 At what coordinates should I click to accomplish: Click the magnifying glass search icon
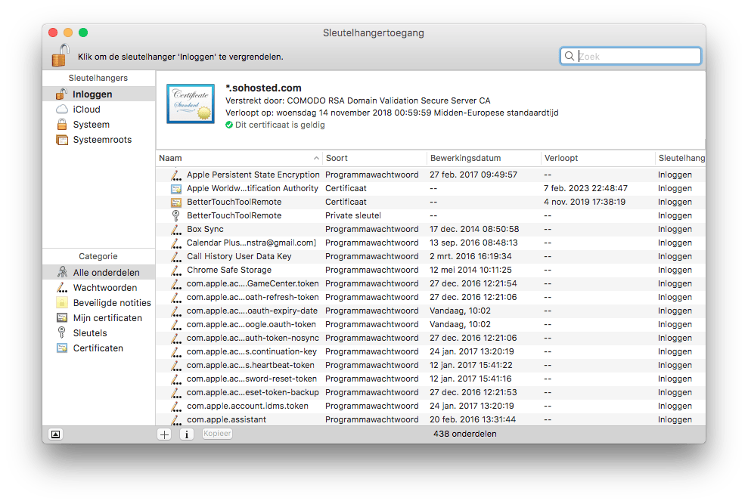569,56
